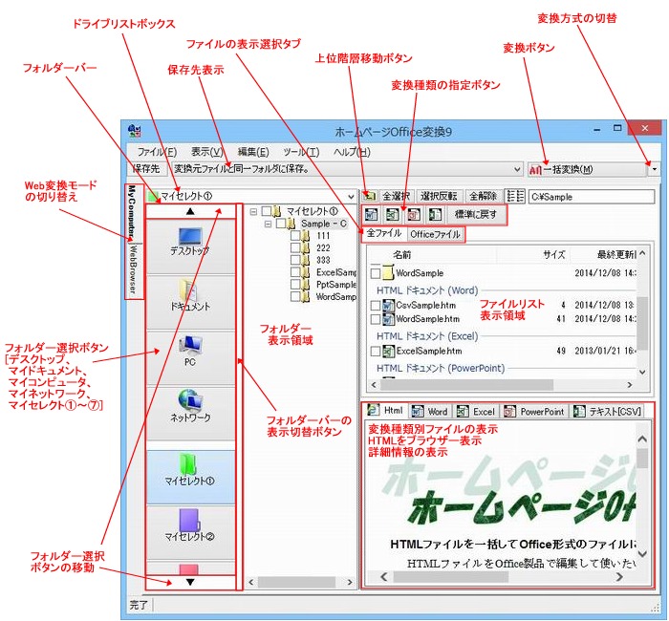Click the preview pane horizontal scrollbar
Screen dimensions: 669x621
tap(502, 577)
